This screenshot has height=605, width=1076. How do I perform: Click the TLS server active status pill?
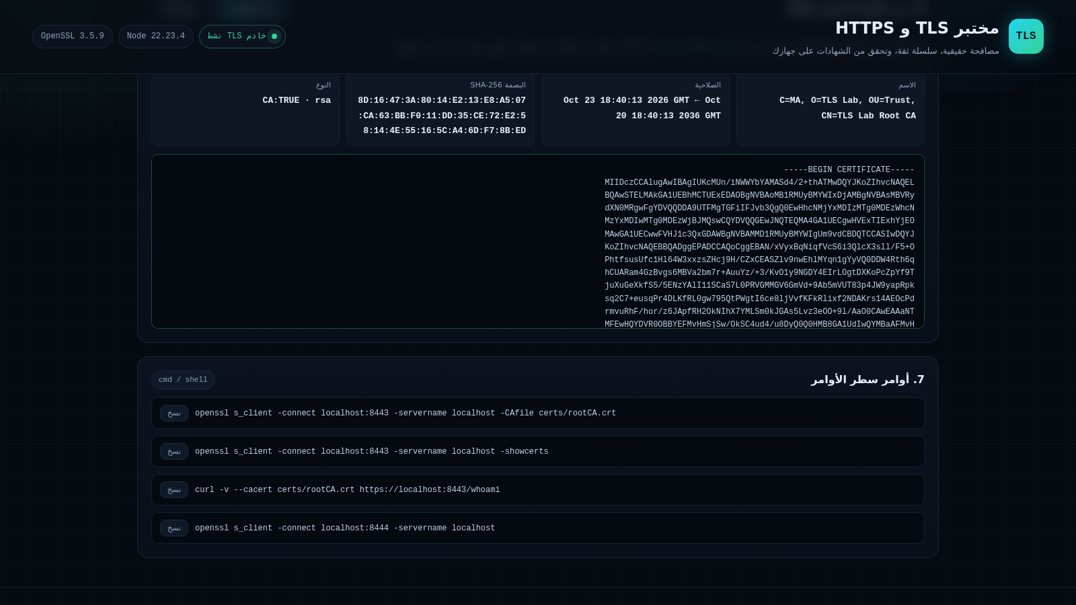coord(242,36)
